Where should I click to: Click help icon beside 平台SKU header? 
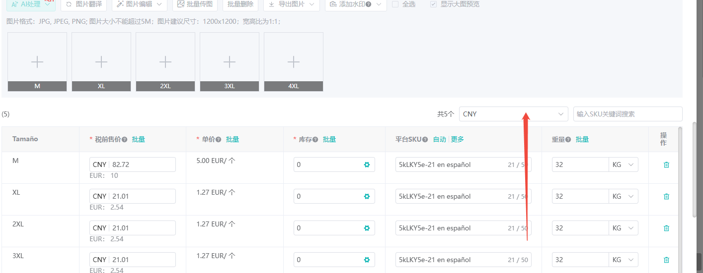[425, 140]
